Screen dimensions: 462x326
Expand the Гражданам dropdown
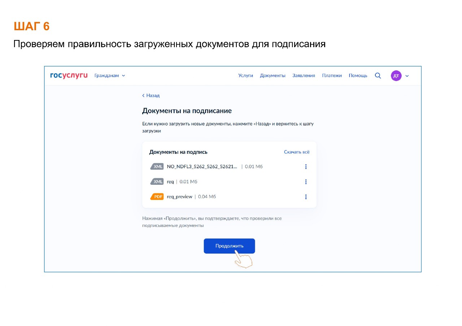(x=110, y=76)
